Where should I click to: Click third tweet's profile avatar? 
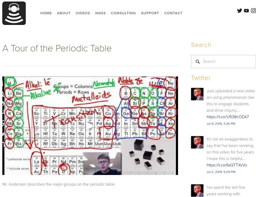(x=197, y=190)
